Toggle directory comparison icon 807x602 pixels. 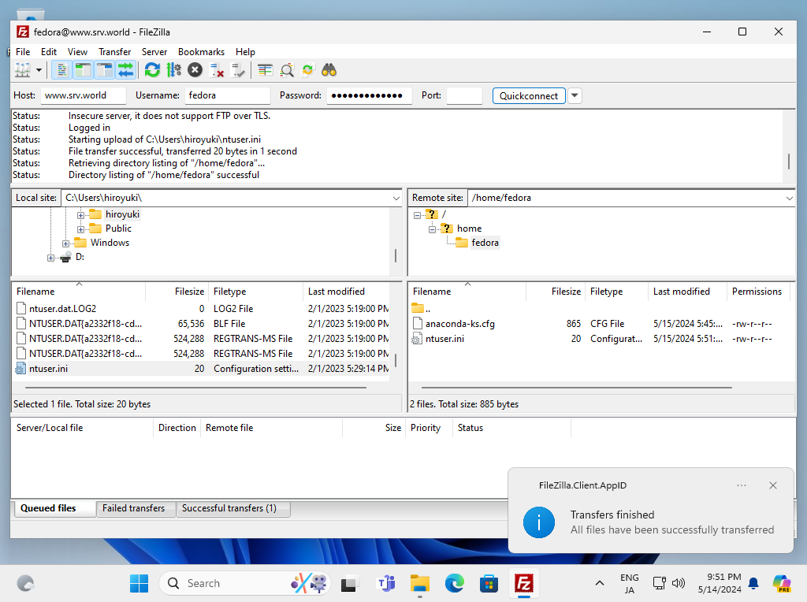coord(287,70)
